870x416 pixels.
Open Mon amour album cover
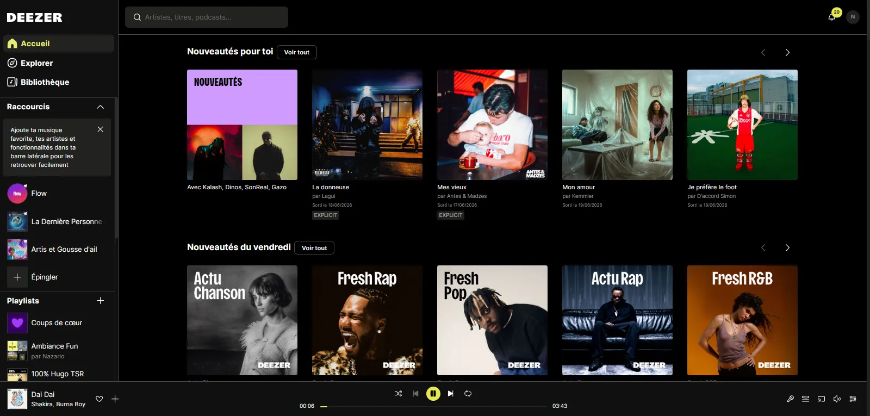(617, 125)
